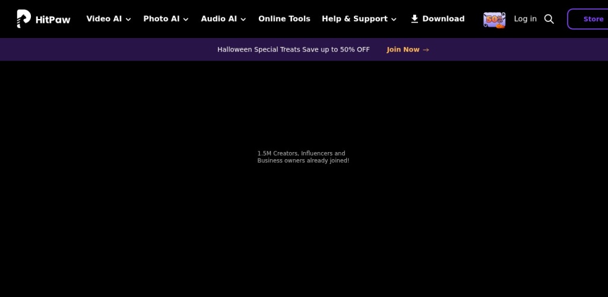Click the Halloween Special Treats banner text

tap(293, 50)
